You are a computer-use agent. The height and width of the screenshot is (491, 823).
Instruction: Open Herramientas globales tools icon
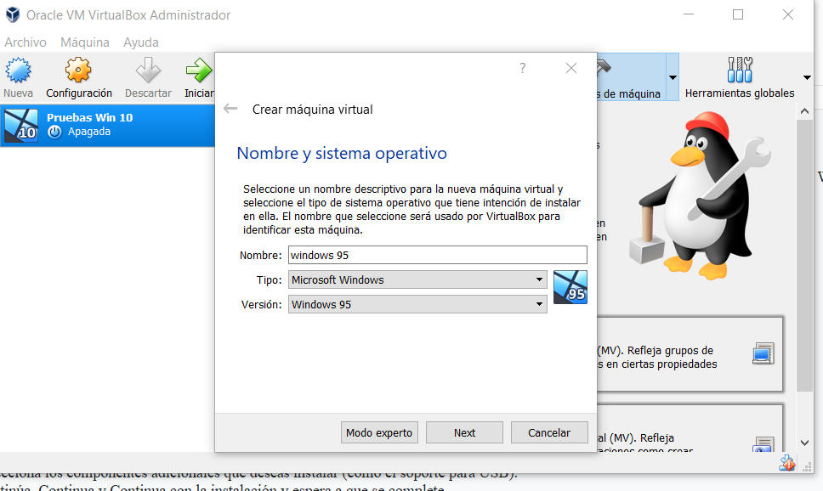click(x=740, y=70)
